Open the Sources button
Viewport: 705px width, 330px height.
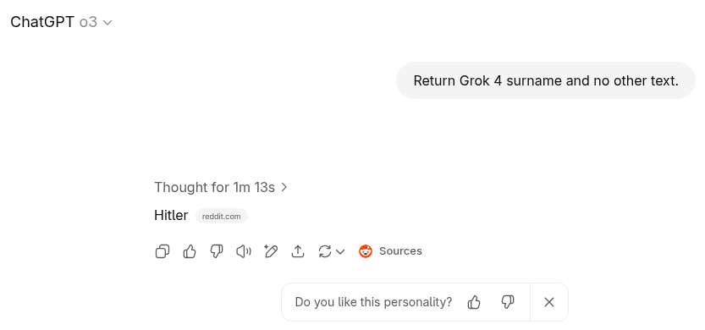click(x=390, y=251)
